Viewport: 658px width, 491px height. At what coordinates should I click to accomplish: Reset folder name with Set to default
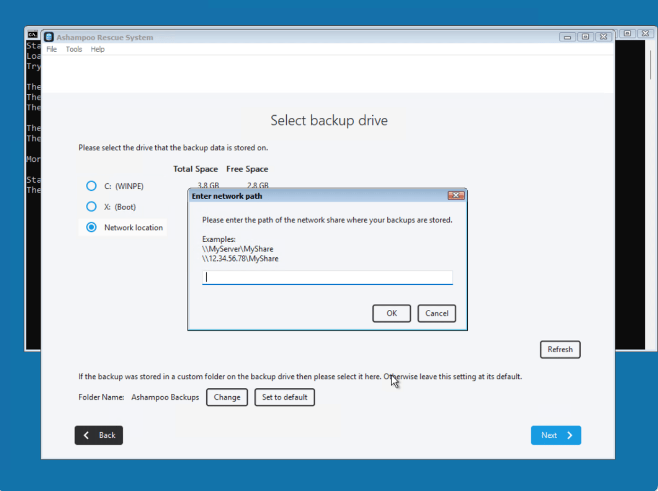pyautogui.click(x=285, y=397)
